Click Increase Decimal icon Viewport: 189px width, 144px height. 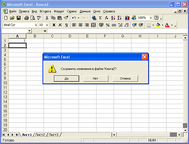click(120, 25)
